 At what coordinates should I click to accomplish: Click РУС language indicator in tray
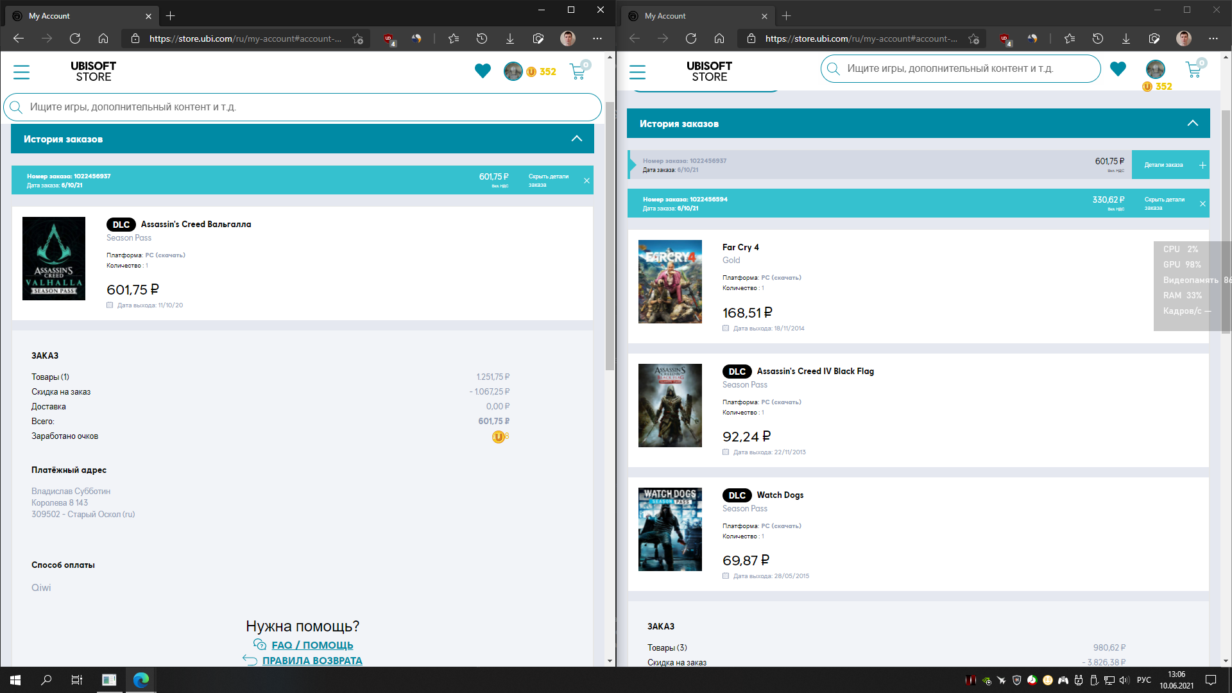pos(1144,680)
